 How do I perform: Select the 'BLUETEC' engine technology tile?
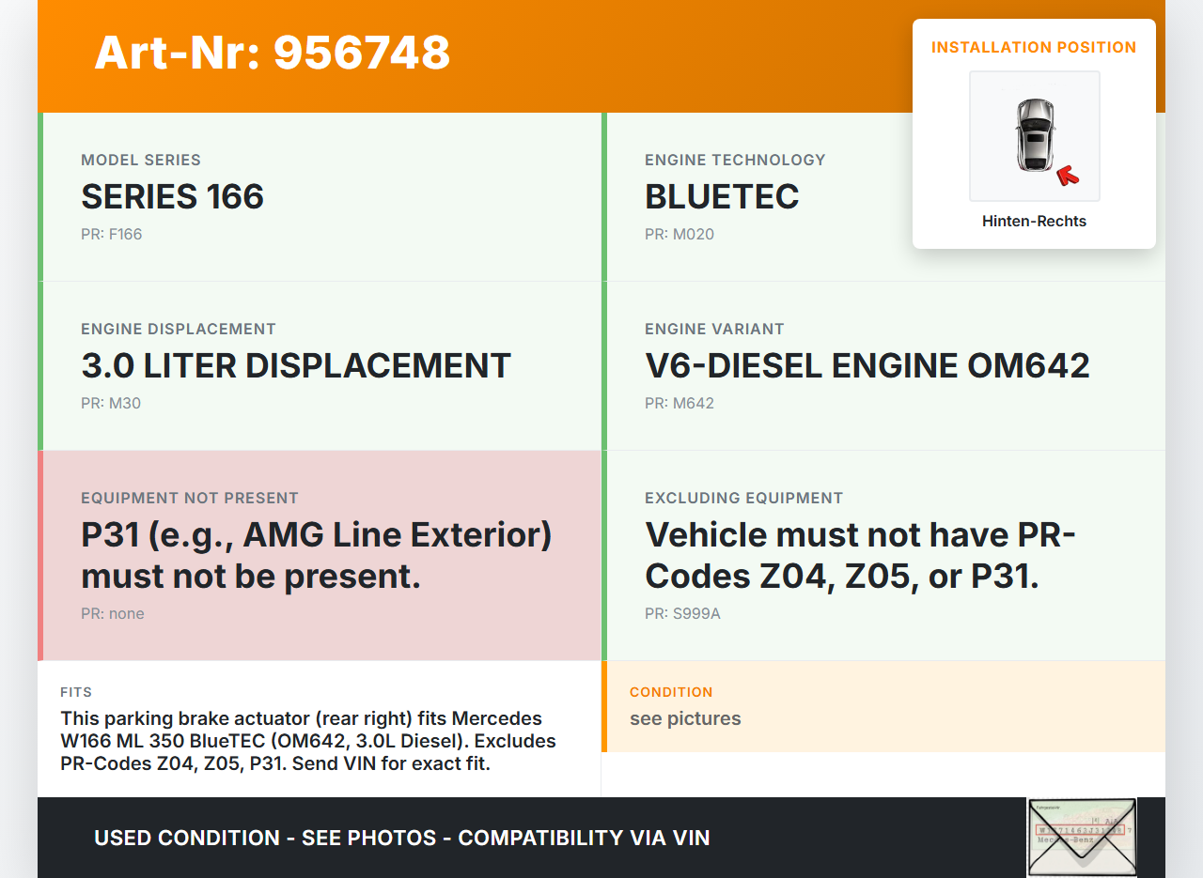tap(752, 197)
